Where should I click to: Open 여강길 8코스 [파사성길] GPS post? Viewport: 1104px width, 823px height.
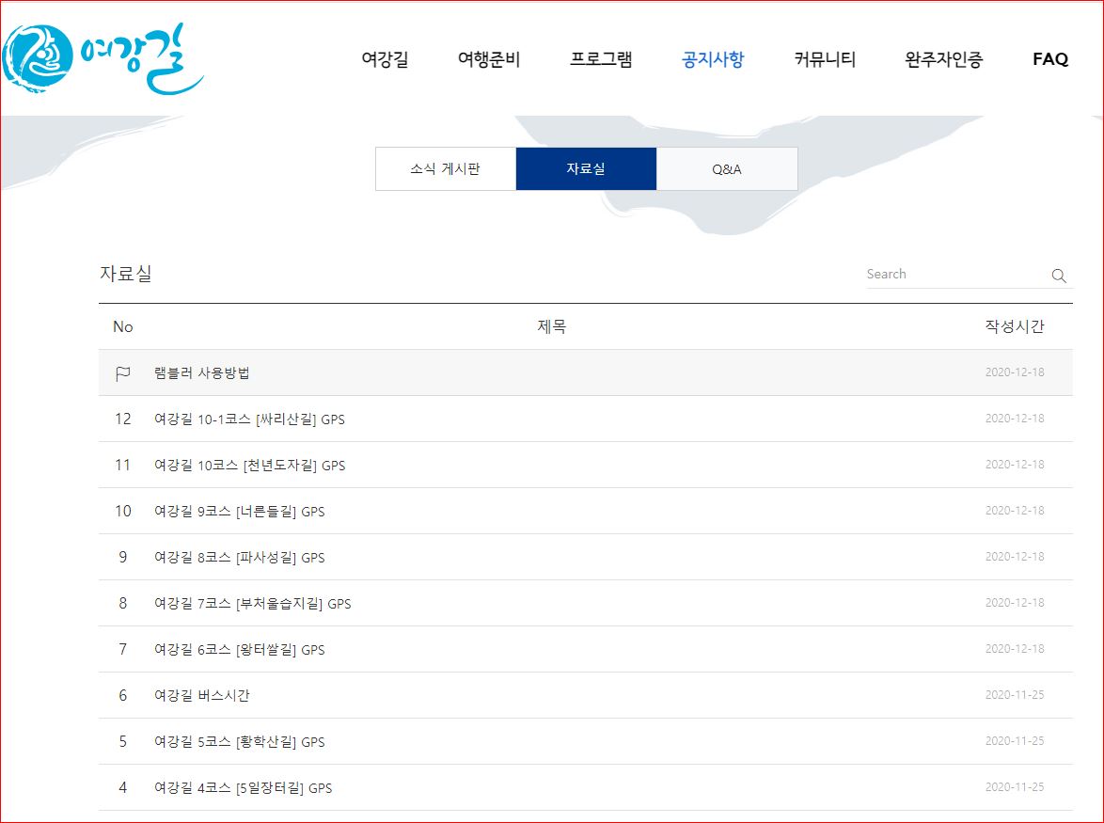240,558
